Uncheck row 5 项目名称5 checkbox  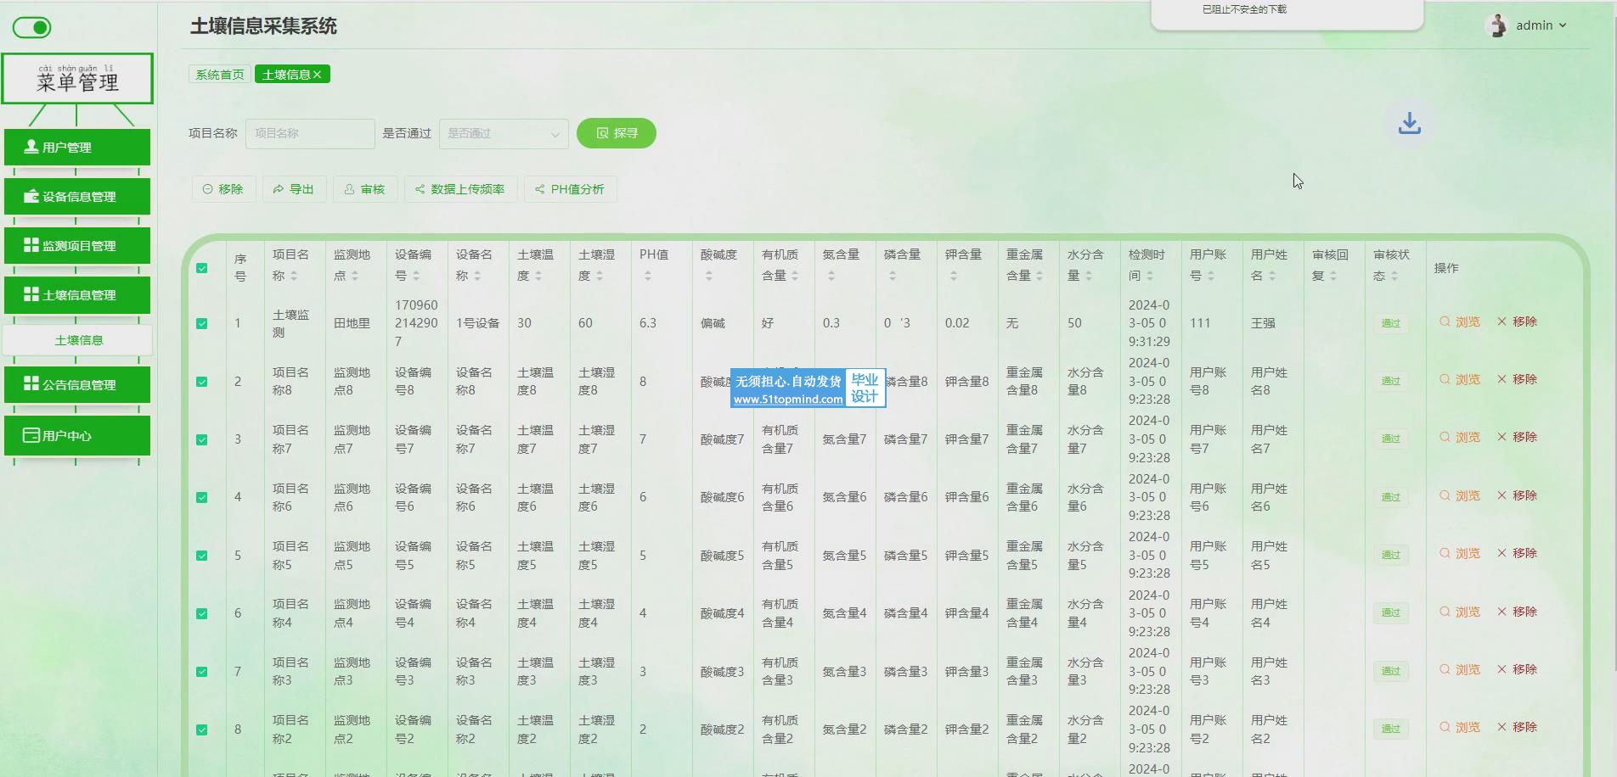click(202, 556)
